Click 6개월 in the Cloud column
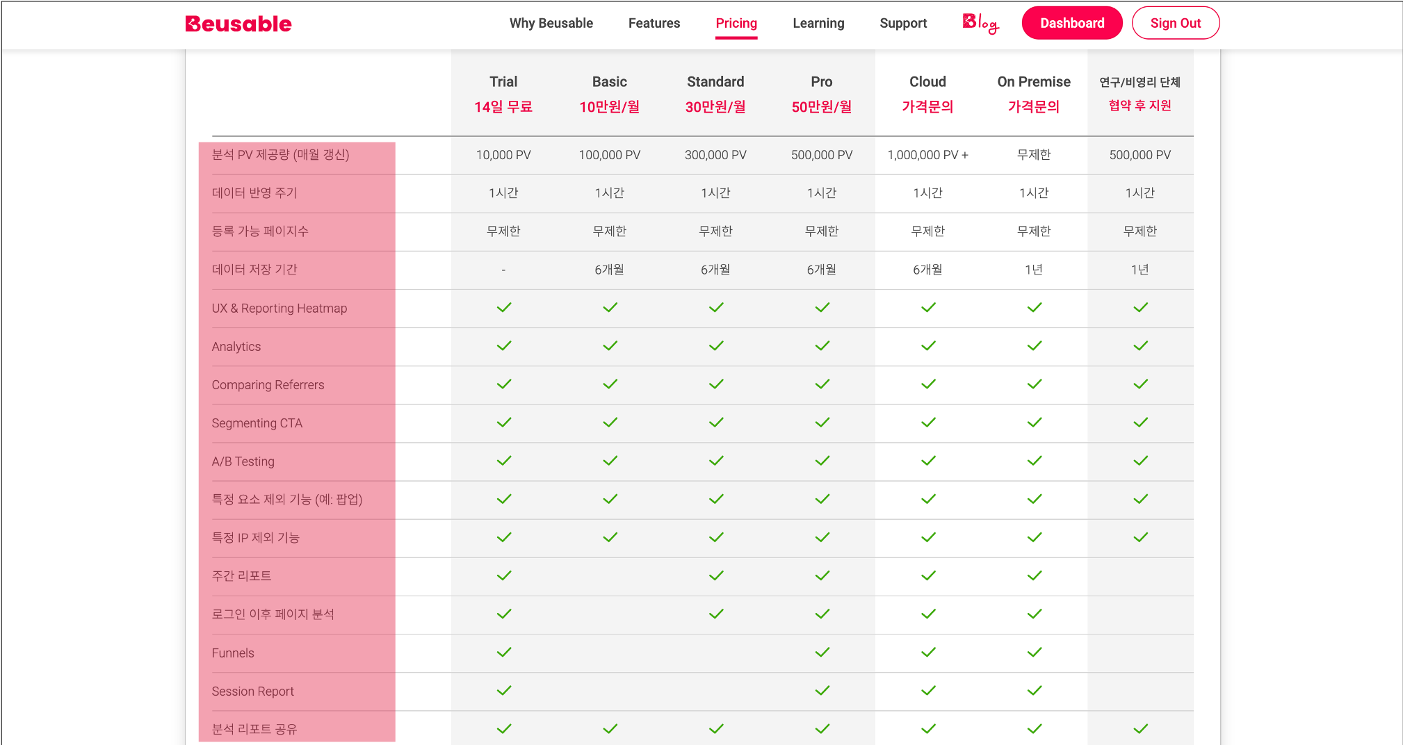Viewport: 1403px width, 745px height. coord(928,269)
